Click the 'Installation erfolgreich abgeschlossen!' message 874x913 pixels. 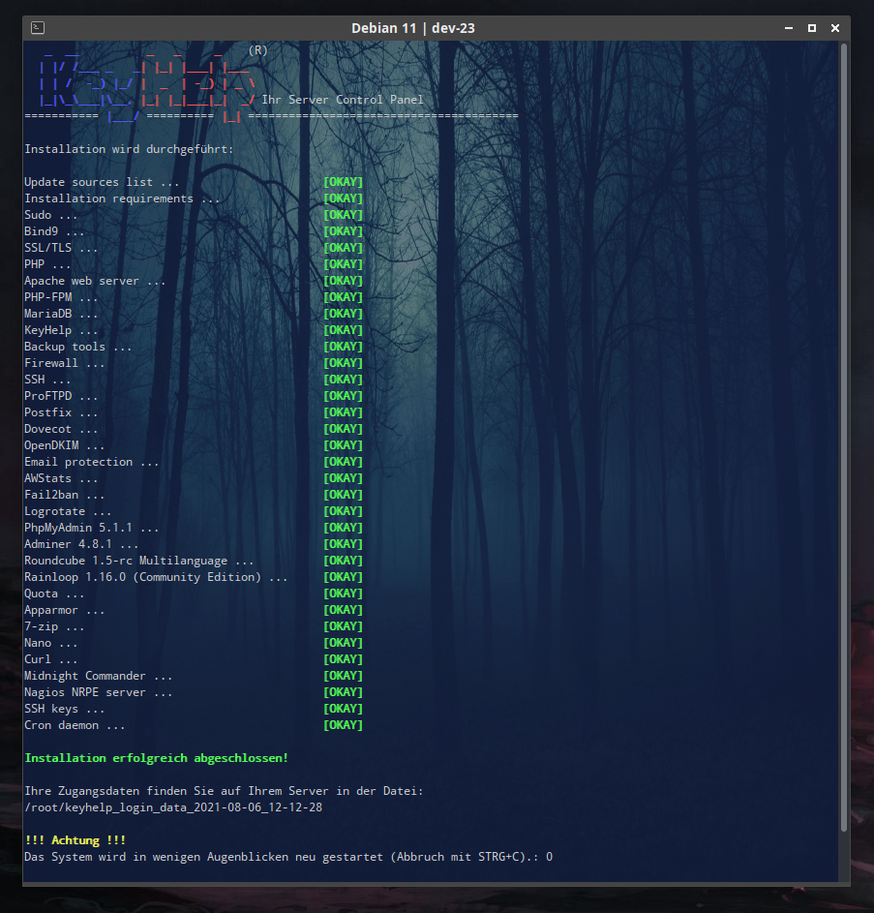click(x=156, y=758)
